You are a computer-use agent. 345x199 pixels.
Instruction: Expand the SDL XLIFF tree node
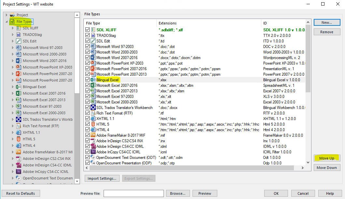coord(12,28)
